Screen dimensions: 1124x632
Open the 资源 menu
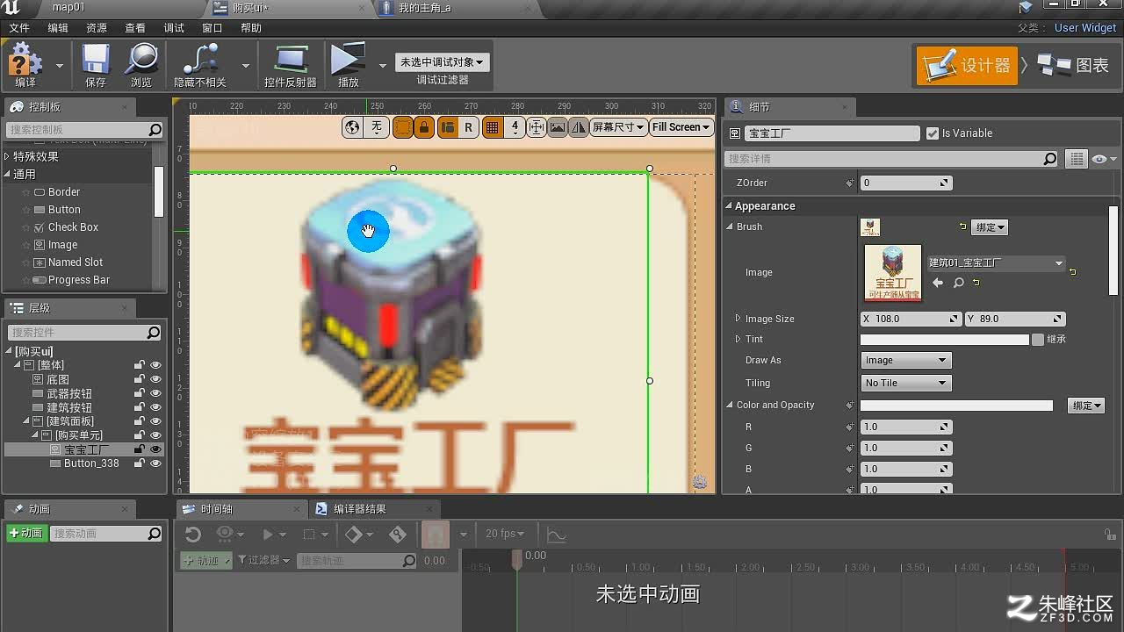point(97,28)
